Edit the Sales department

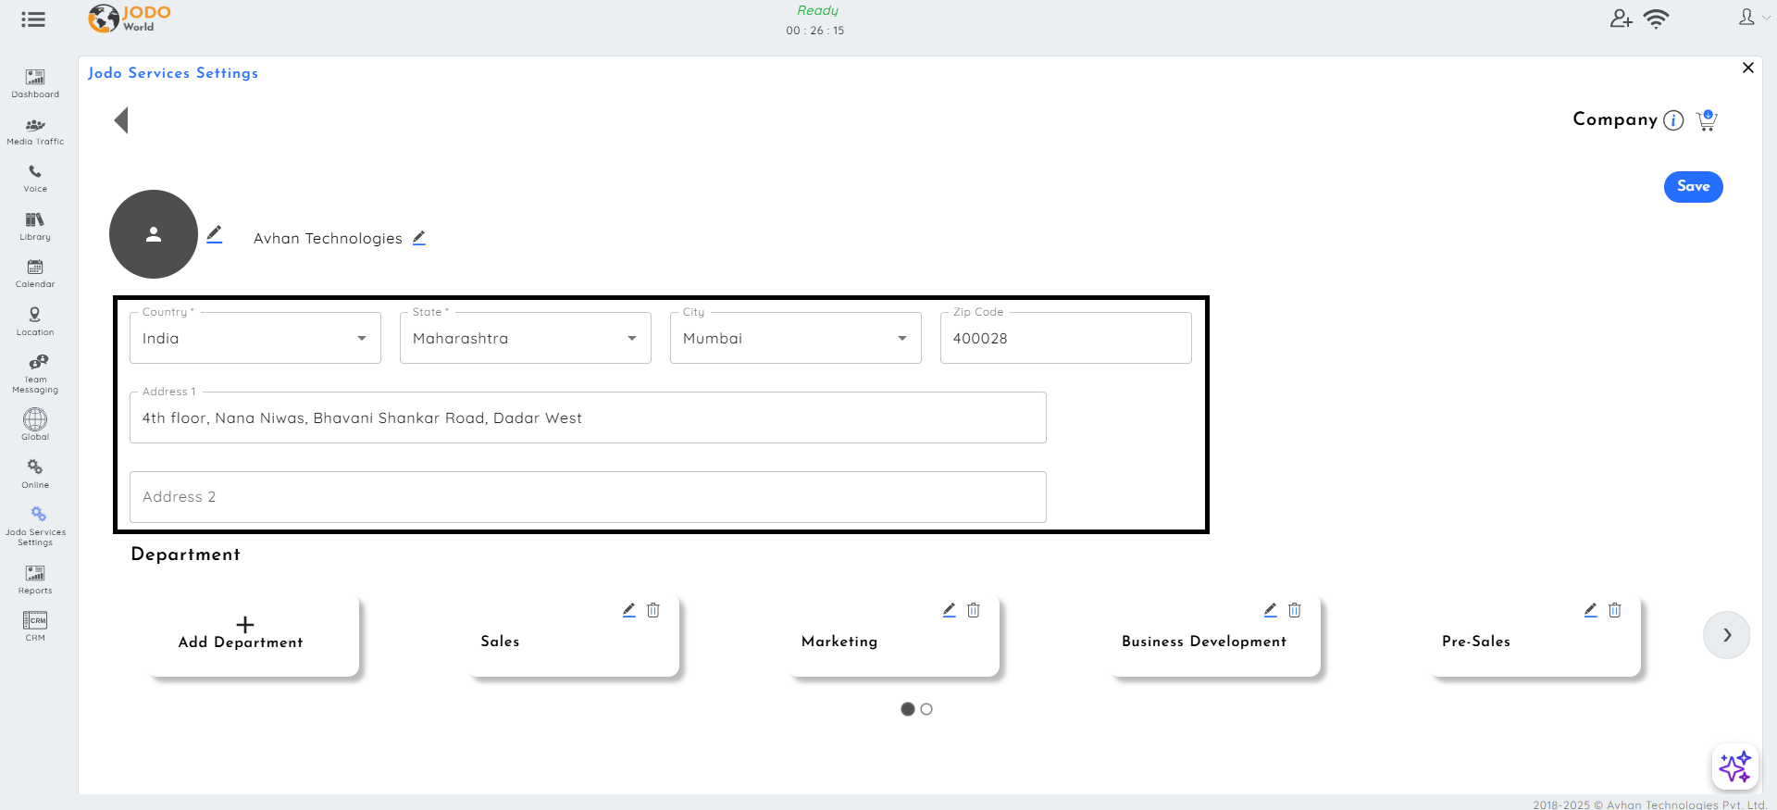(x=629, y=610)
